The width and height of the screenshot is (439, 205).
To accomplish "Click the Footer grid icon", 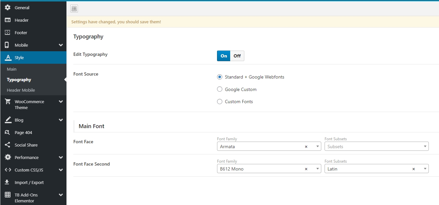I will tap(8, 33).
